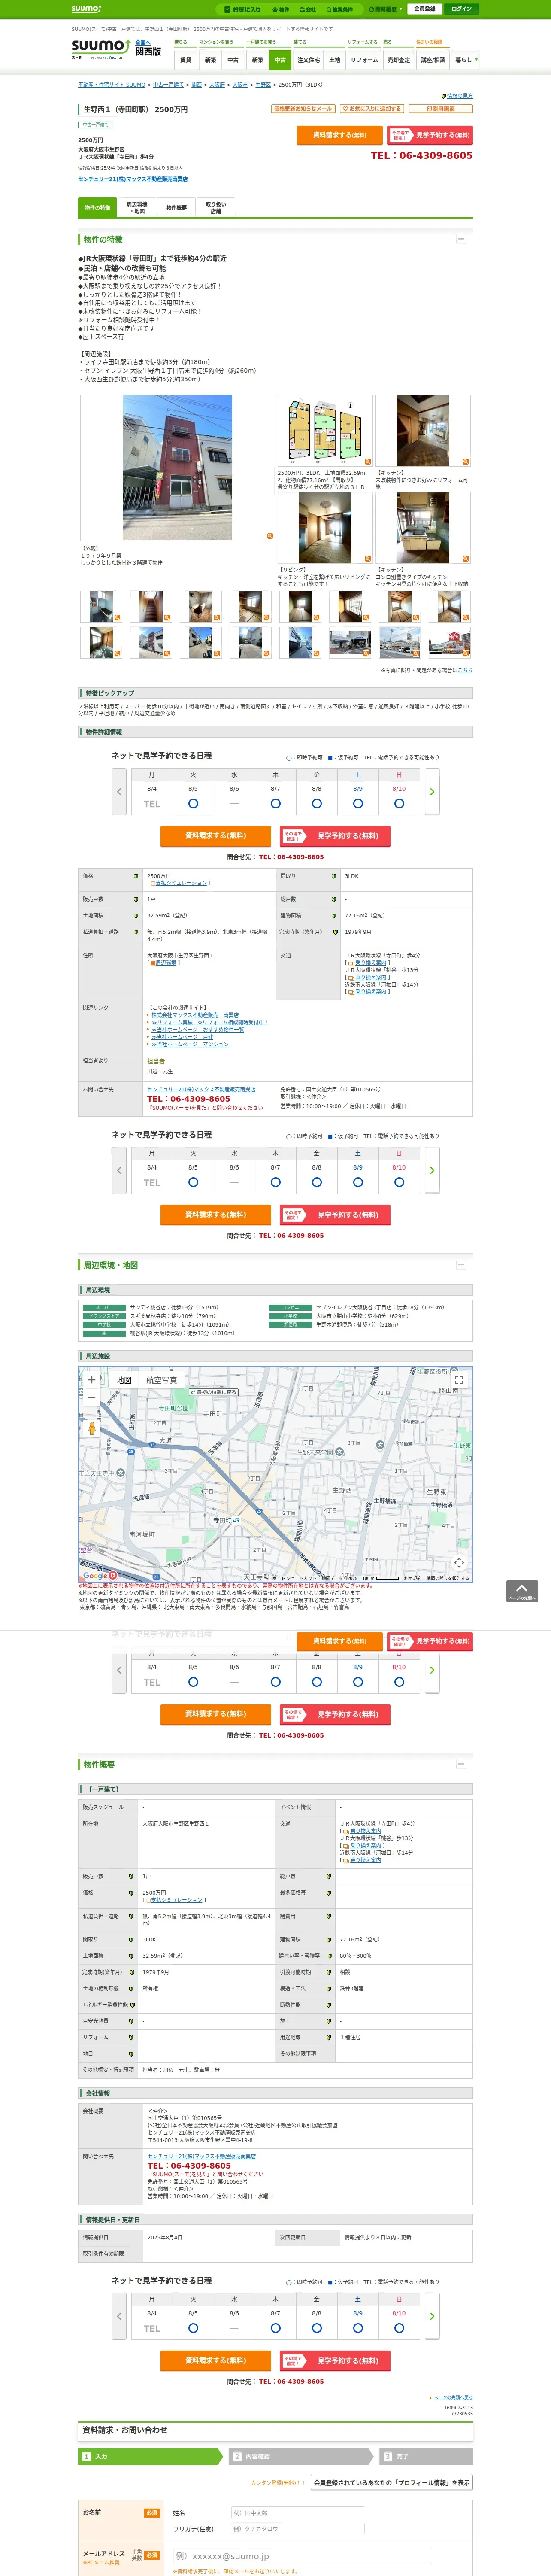
Task: Show next week in the second viewing calendar
Action: (x=432, y=1170)
